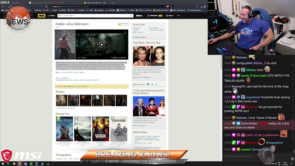Add Game of Thrones poster to watchlist

pos(59,119)
